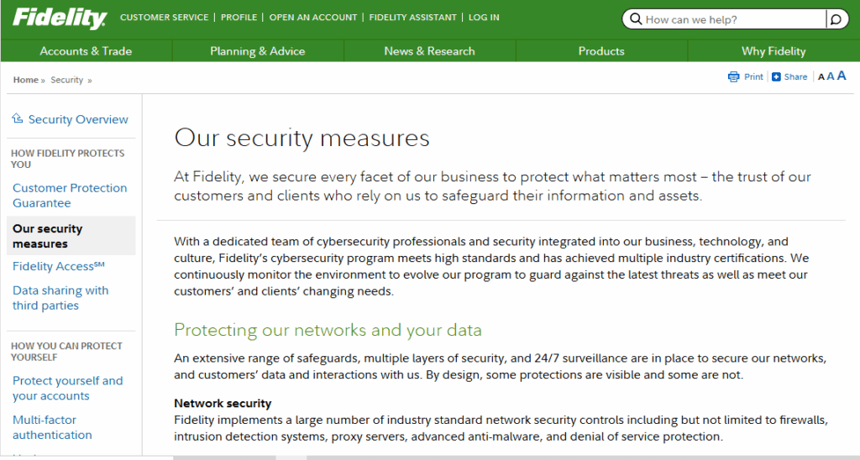860x460 pixels.
Task: Open the News & Research menu
Action: click(x=429, y=51)
